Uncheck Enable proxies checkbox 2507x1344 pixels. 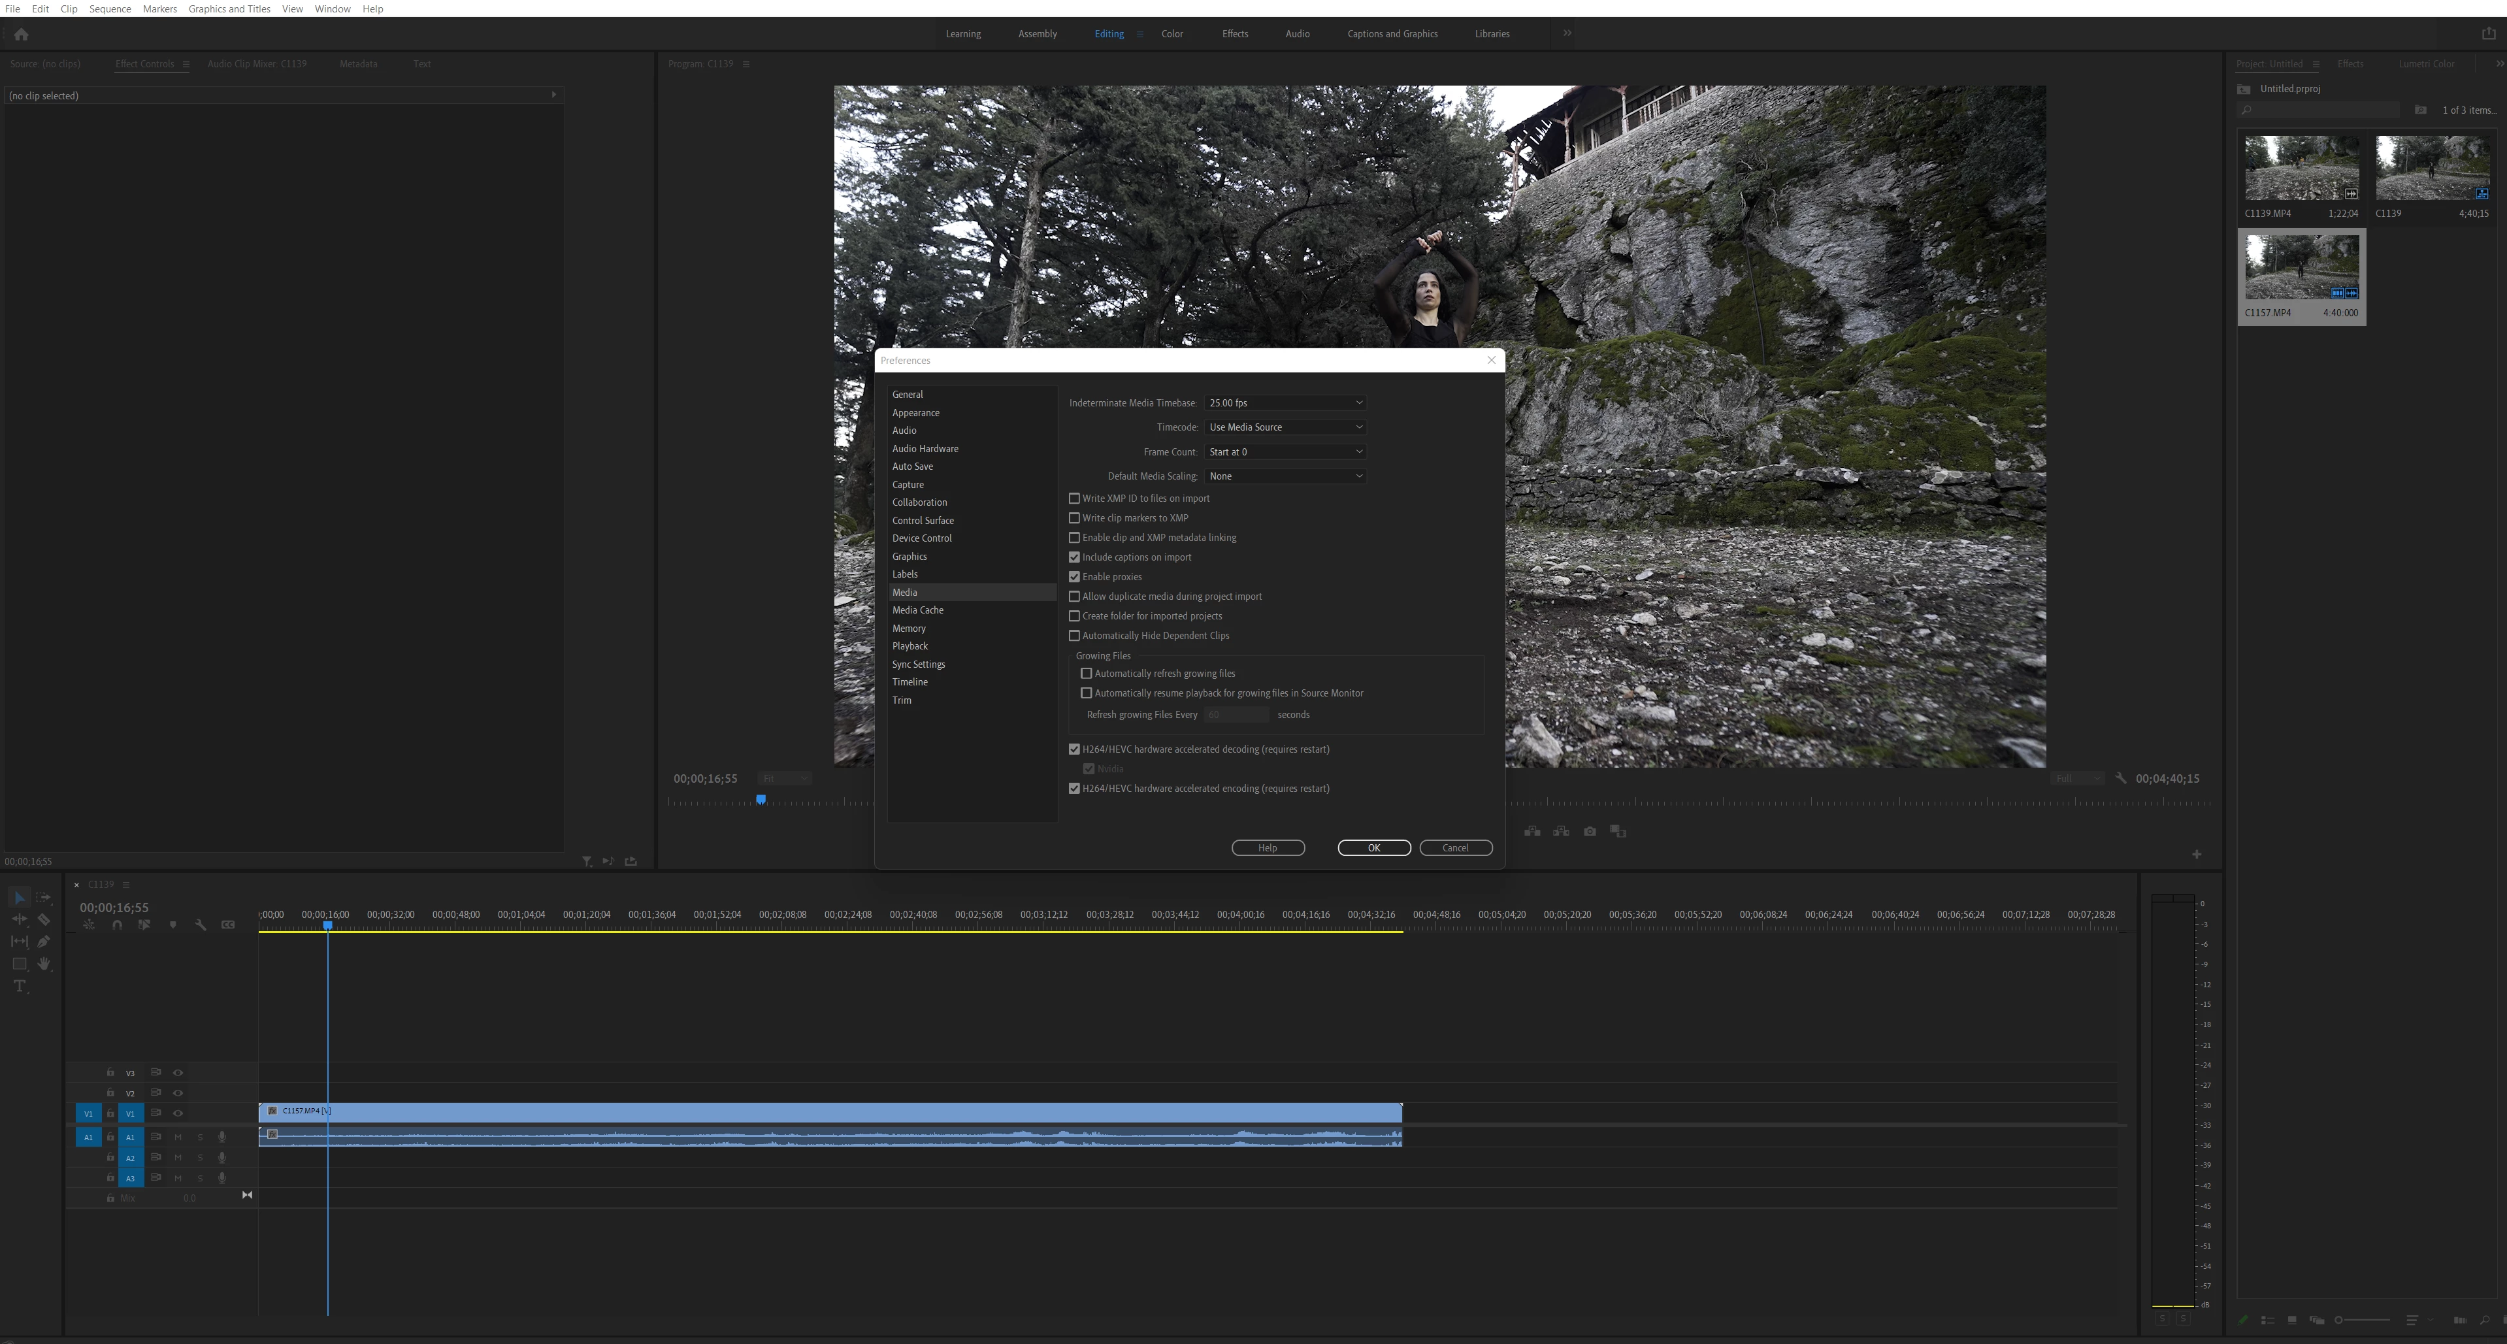click(1074, 577)
